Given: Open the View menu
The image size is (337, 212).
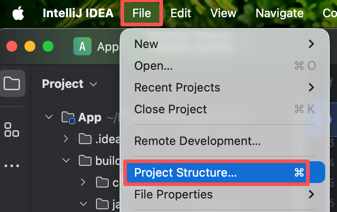Looking at the screenshot, I should pos(224,13).
